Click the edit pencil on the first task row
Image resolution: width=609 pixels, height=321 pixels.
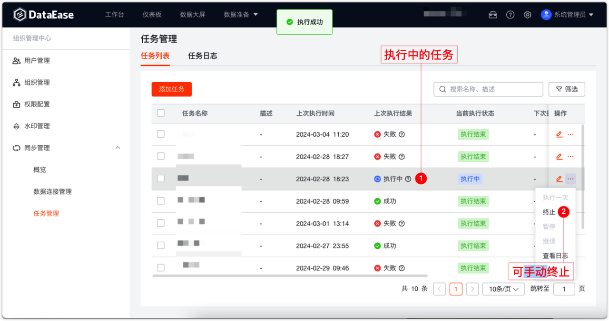click(559, 134)
